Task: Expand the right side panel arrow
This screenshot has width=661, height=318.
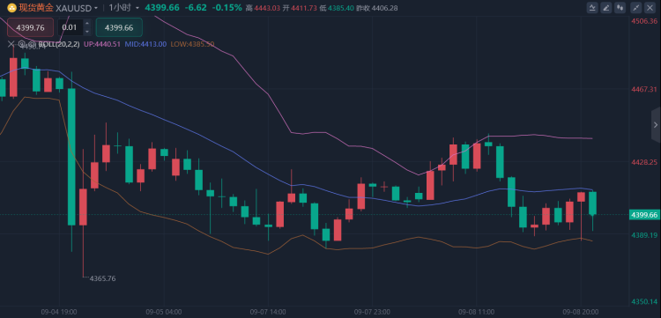Action: point(656,125)
